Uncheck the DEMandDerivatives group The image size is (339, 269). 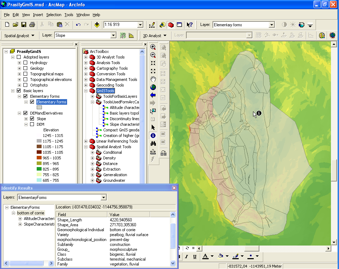pyautogui.click(x=25, y=113)
